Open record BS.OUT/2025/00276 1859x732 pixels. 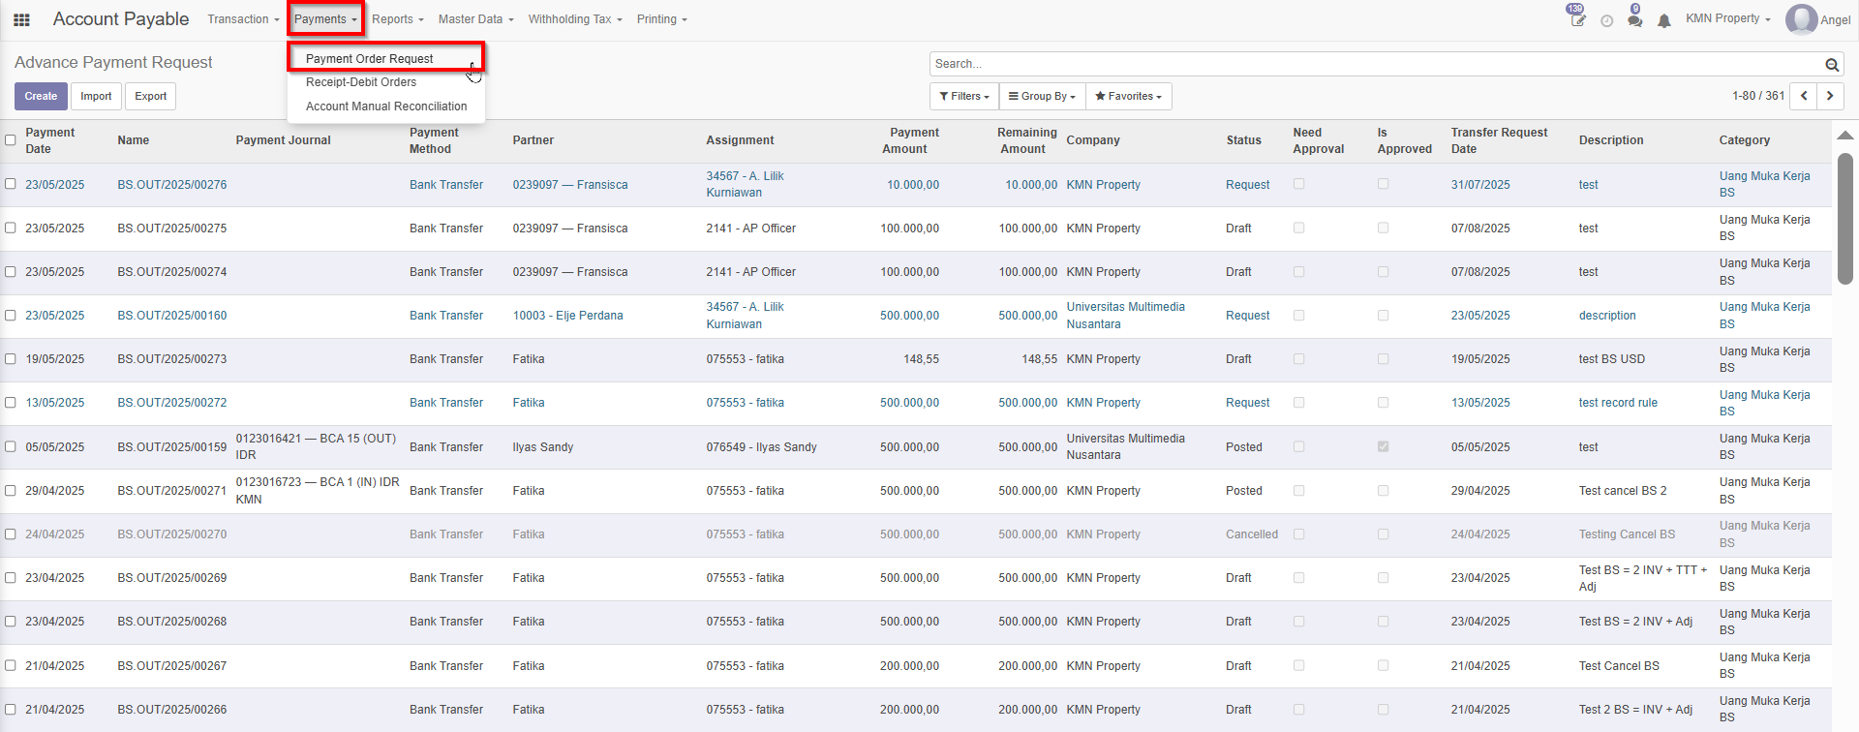pos(172,185)
